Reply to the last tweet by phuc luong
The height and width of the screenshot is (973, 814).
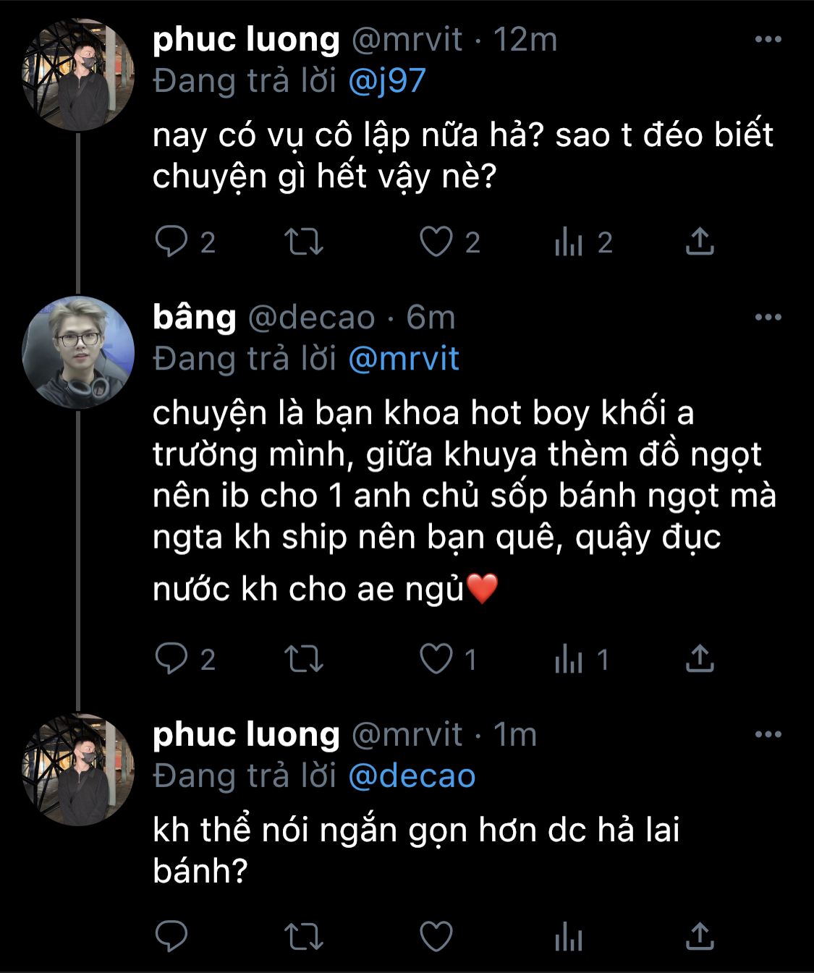171,936
